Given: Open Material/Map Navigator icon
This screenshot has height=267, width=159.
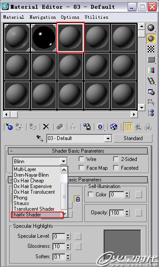Looking at the screenshot, I should [x=151, y=113].
